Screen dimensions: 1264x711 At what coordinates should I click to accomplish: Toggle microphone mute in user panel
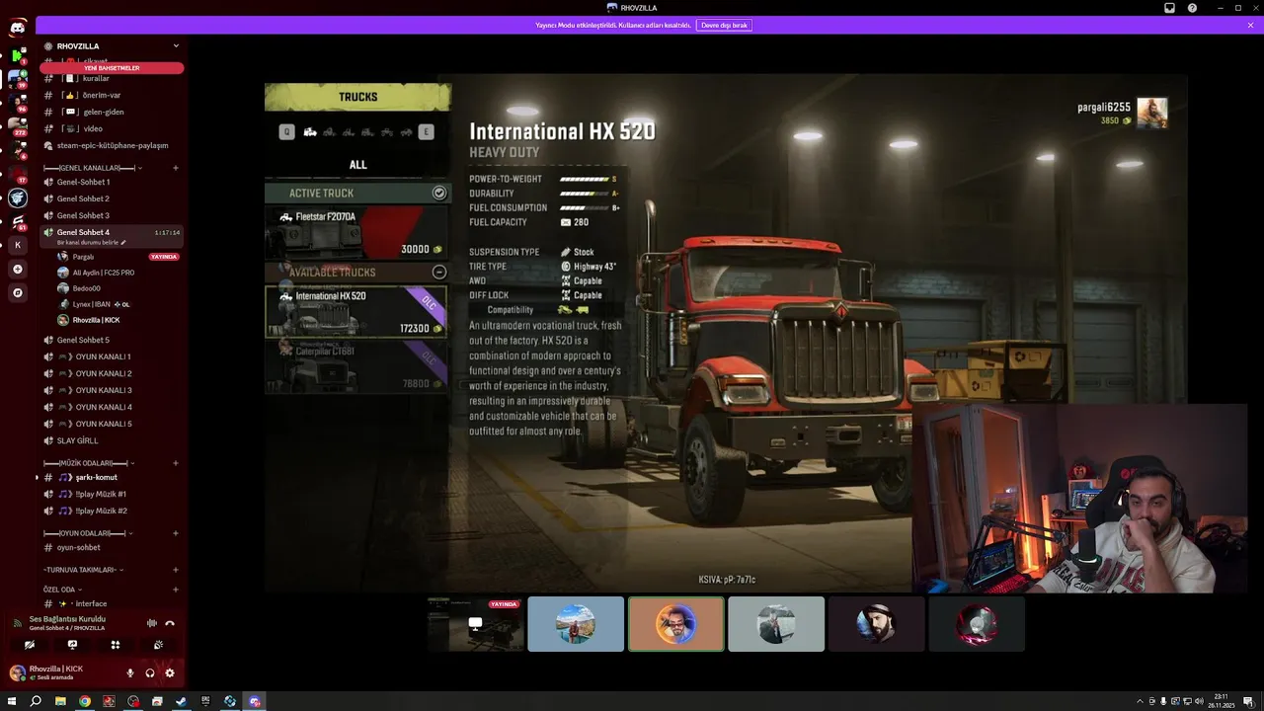click(x=130, y=672)
